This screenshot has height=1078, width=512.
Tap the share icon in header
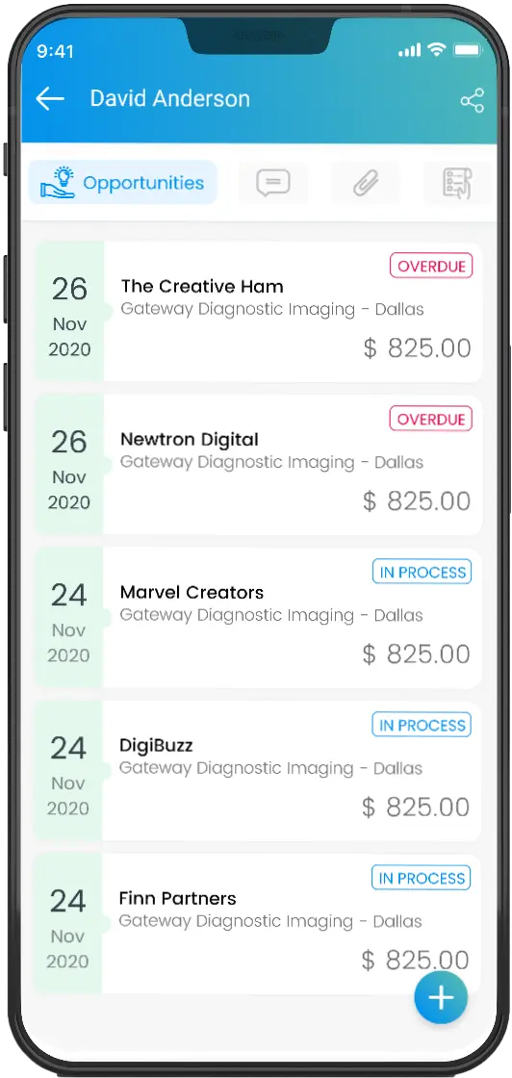(x=473, y=100)
